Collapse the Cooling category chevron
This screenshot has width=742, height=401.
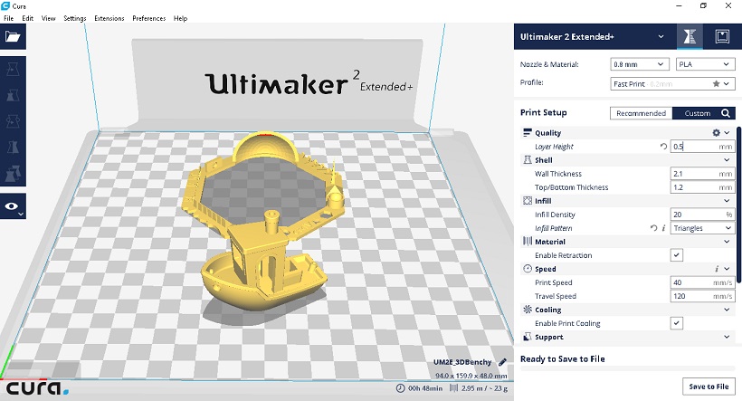click(727, 310)
